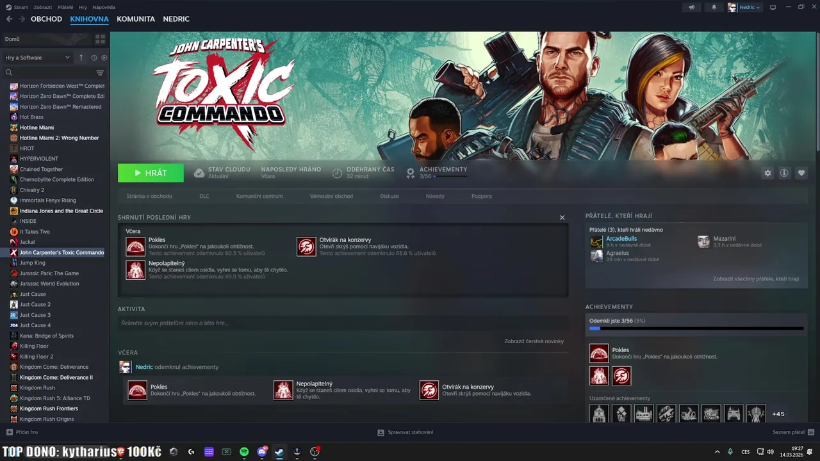This screenshot has width=820, height=461.
Task: Click Zobrazit čerstvé novinky link
Action: 534,341
